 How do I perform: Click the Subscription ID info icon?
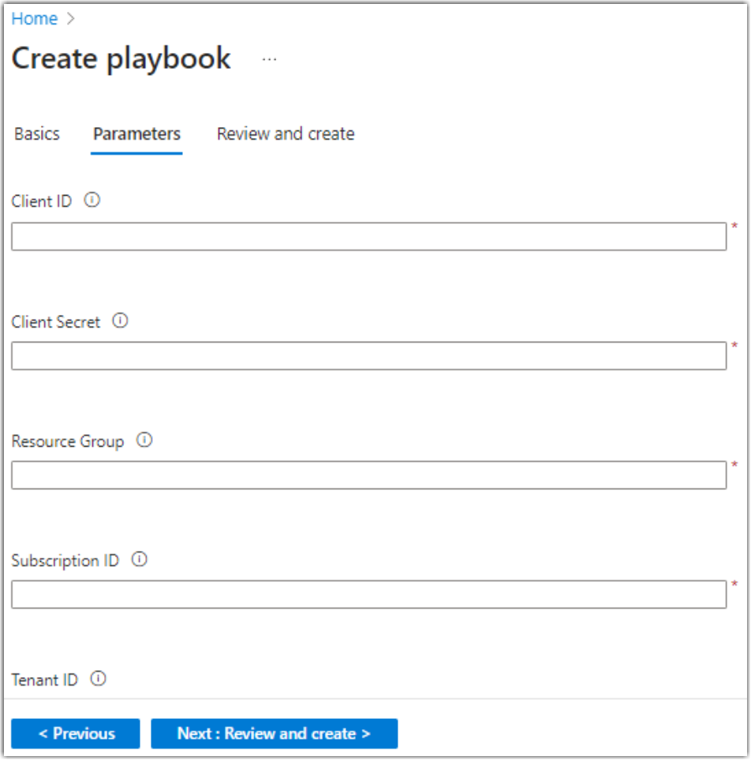pos(139,560)
